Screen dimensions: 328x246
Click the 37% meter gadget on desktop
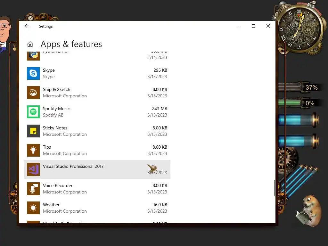pos(300,87)
